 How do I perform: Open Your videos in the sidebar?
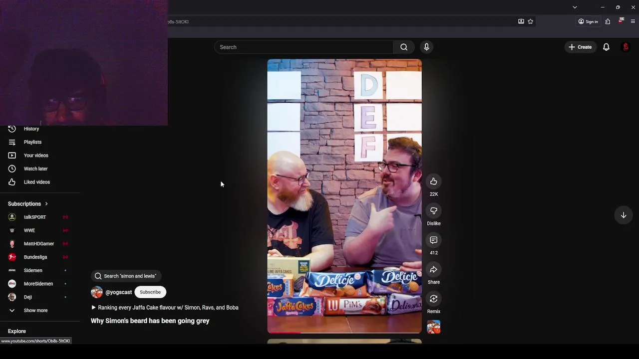(x=36, y=156)
